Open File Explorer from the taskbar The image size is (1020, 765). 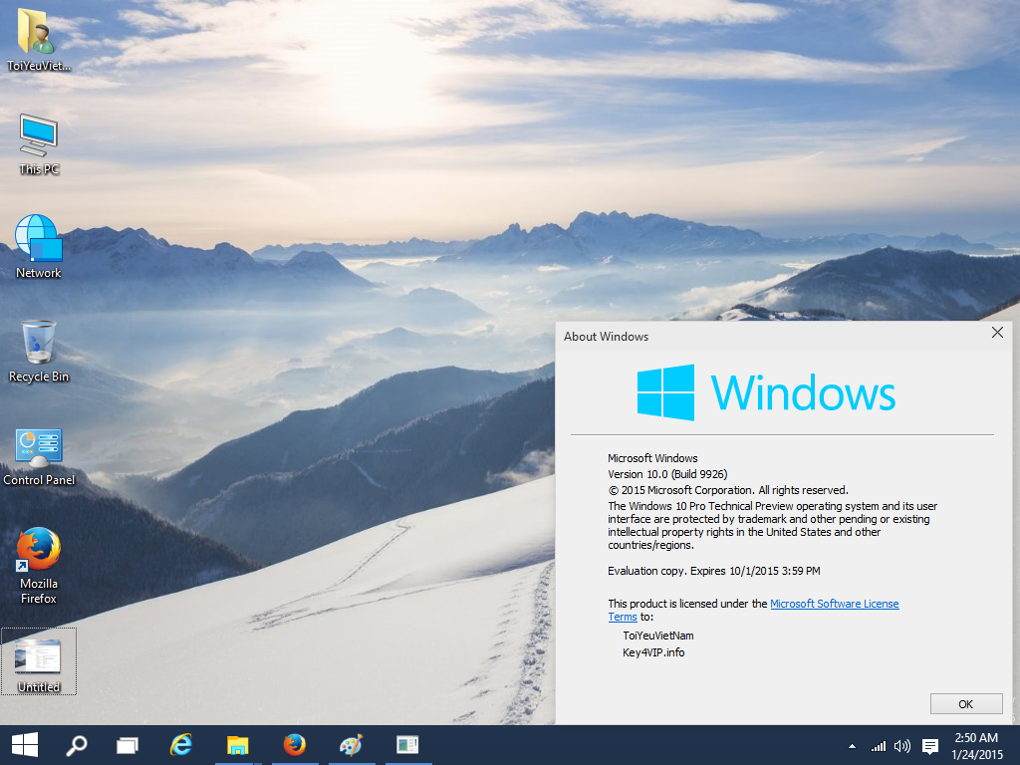click(237, 745)
